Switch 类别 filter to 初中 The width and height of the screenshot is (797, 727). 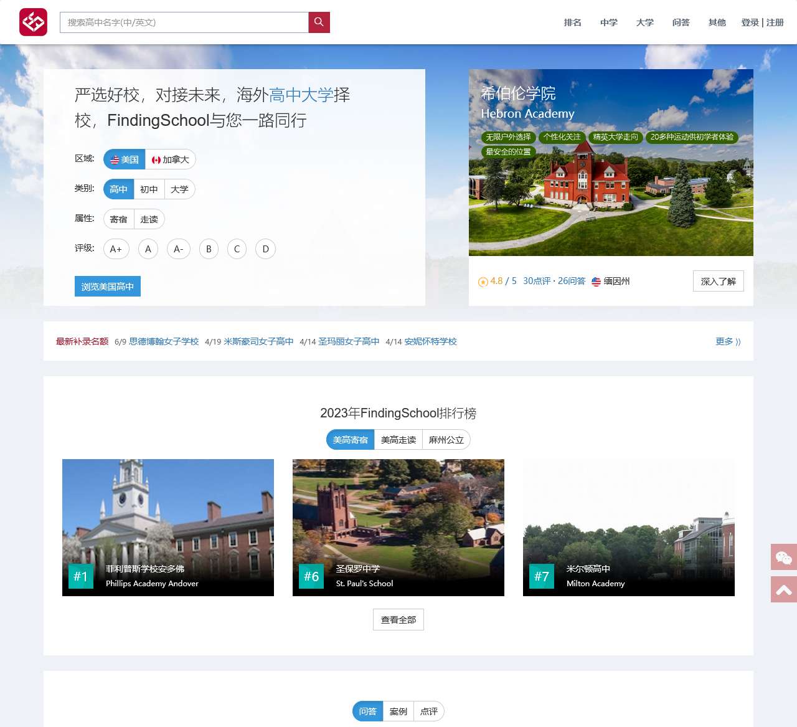pos(149,189)
